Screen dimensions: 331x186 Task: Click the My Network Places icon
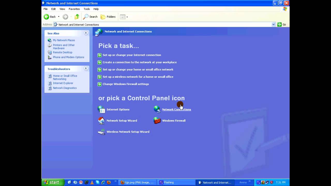(x=50, y=40)
